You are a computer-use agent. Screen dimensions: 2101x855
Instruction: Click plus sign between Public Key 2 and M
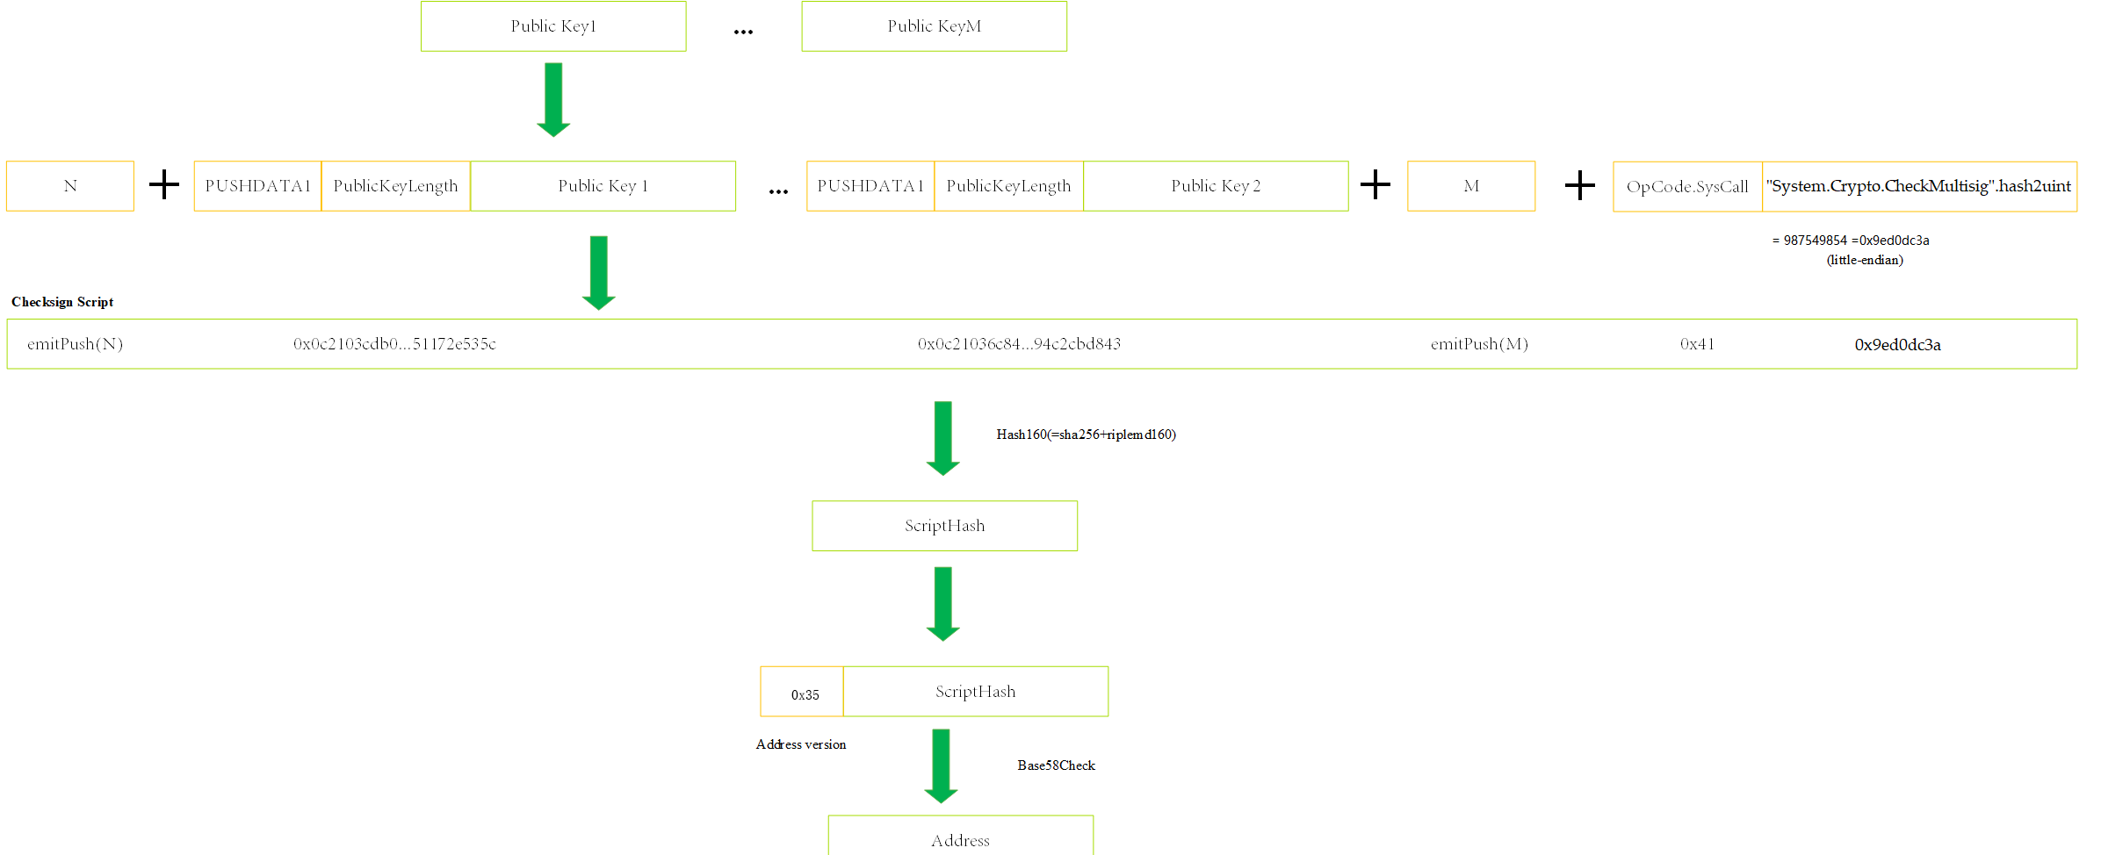tap(1375, 185)
